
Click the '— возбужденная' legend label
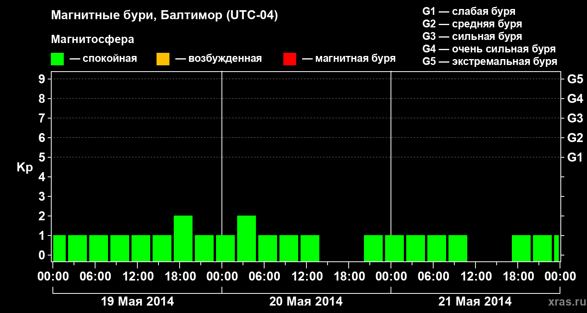coord(218,59)
